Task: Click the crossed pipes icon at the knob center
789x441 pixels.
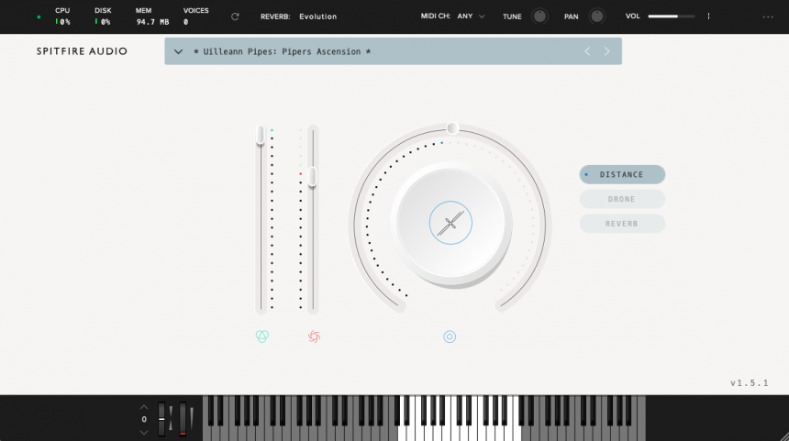Action: (x=450, y=223)
